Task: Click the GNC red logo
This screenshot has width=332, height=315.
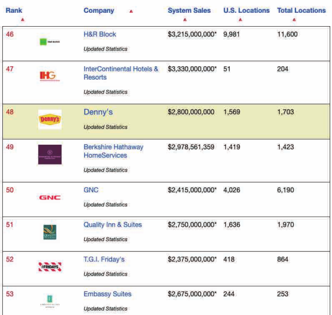Action: 50,198
